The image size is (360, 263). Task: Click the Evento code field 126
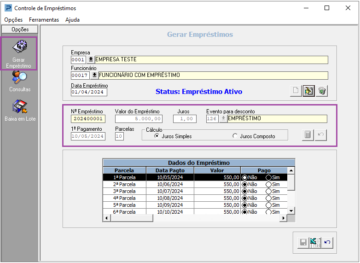coord(212,119)
